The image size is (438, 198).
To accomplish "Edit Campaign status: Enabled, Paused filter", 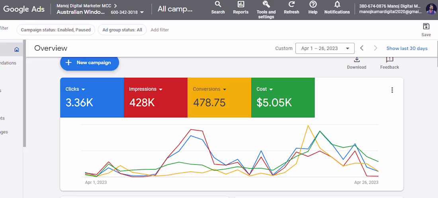I will point(56,30).
